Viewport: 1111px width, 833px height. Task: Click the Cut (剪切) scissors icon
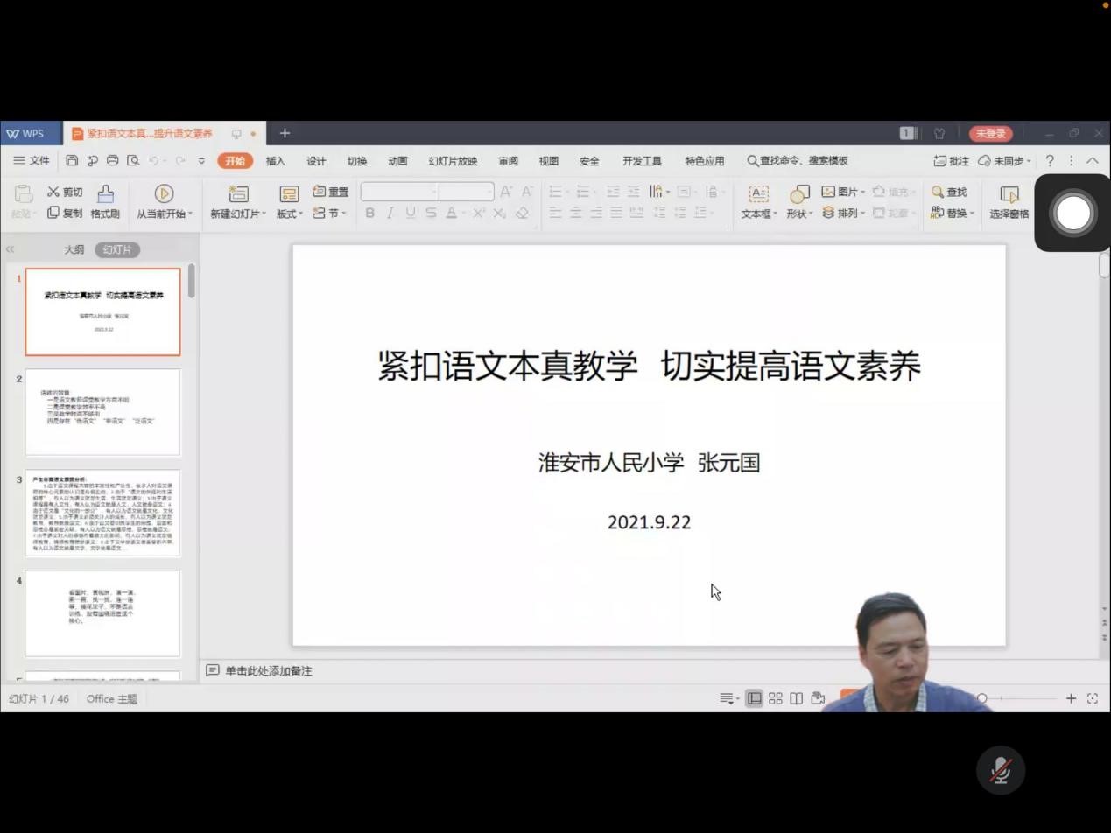point(53,192)
